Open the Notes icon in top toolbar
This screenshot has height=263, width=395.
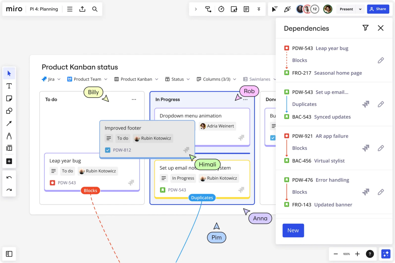[246, 9]
